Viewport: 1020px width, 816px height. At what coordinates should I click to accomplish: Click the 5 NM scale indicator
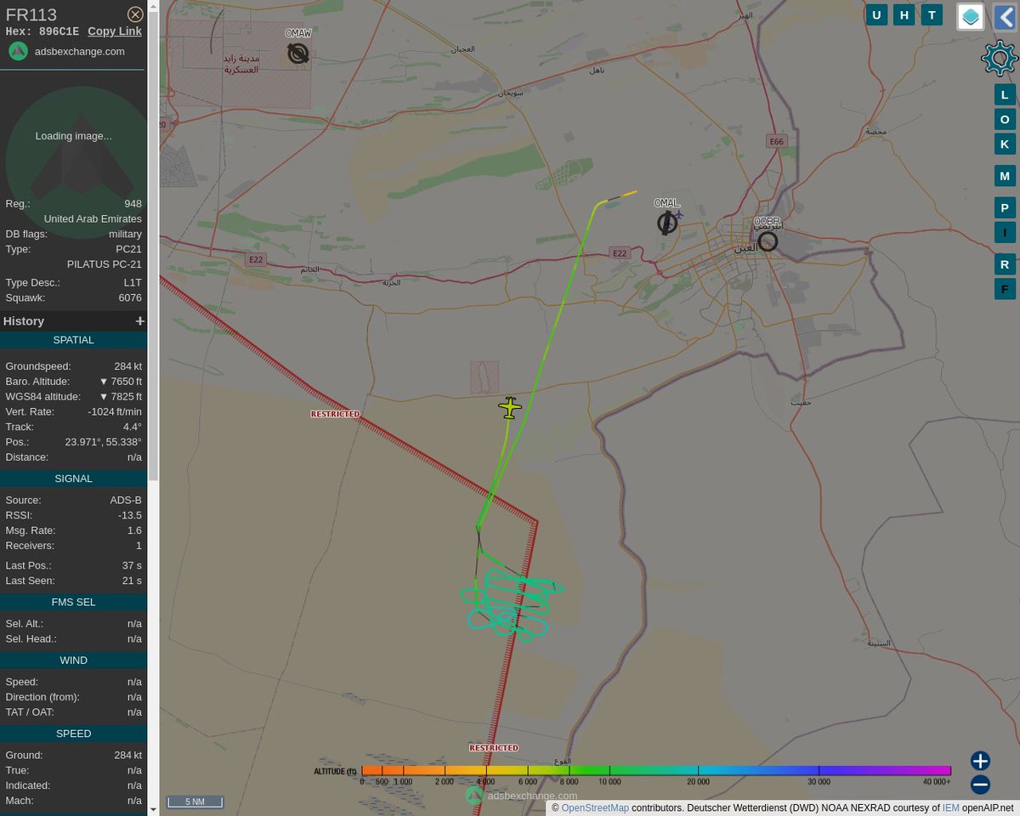click(195, 802)
